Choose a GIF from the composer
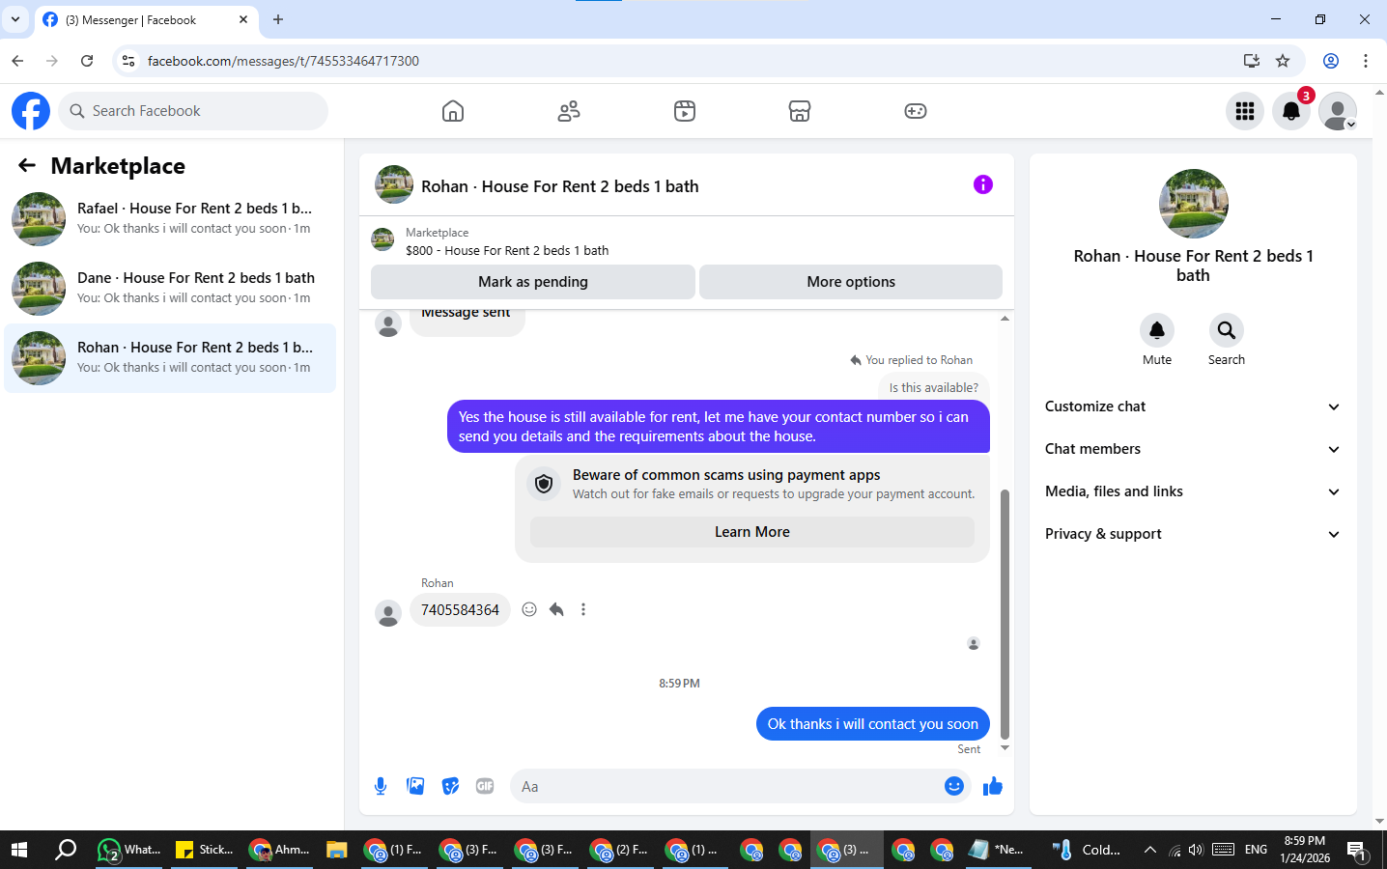Screen dimensions: 1387x869 click(x=485, y=786)
